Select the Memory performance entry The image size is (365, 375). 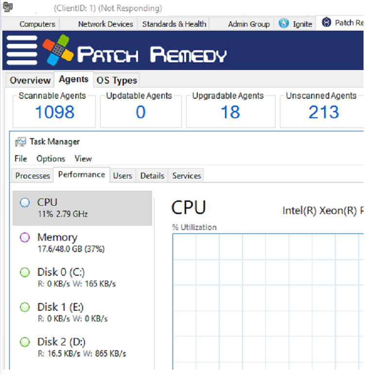point(82,243)
